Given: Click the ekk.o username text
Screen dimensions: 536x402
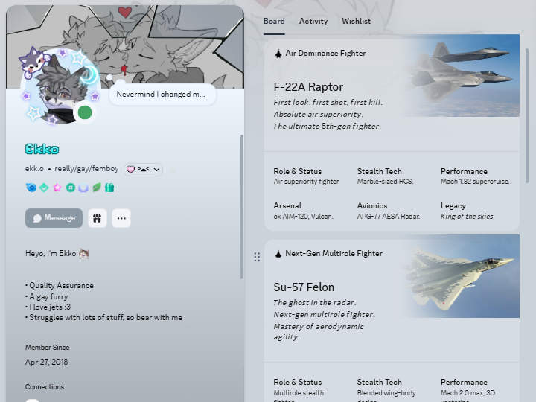Looking at the screenshot, I should coord(34,169).
